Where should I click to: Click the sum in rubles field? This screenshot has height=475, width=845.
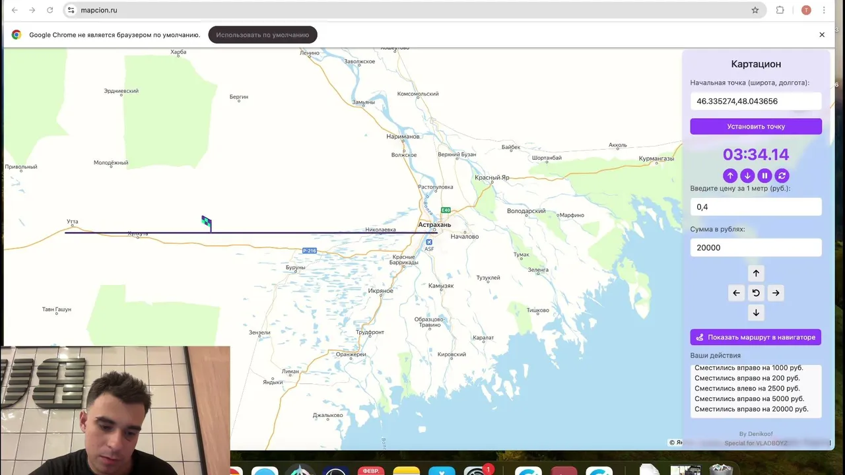click(x=756, y=247)
